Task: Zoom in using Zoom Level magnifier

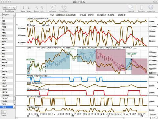Action: (42, 8)
